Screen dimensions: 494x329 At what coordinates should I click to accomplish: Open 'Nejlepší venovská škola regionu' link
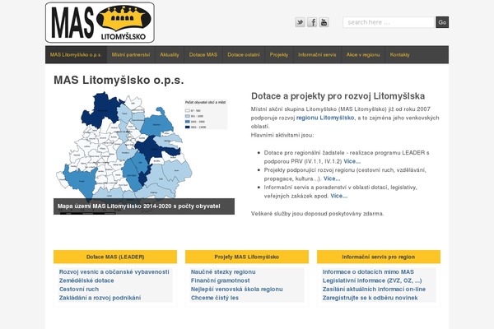point(236,290)
